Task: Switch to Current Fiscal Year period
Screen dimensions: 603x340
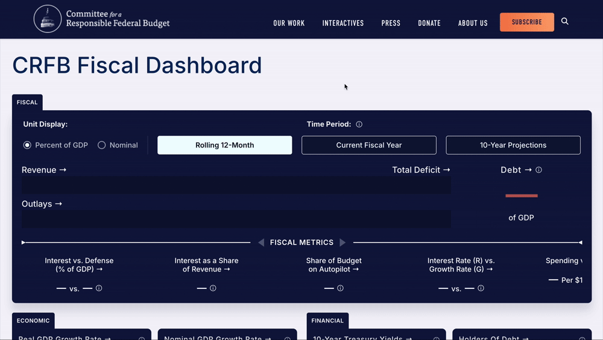Action: (369, 145)
